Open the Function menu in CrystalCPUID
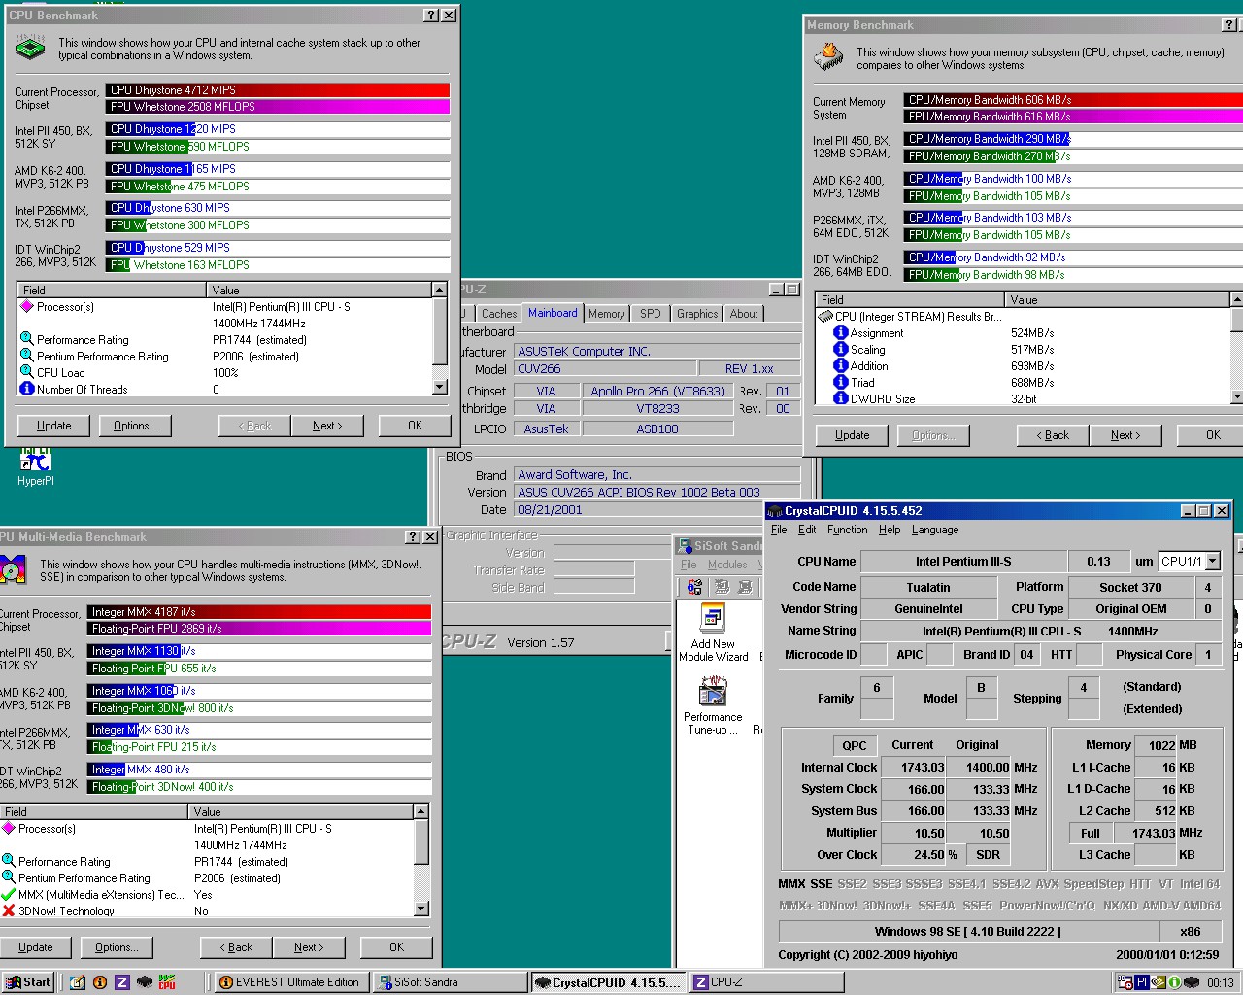Image resolution: width=1243 pixels, height=995 pixels. point(847,530)
